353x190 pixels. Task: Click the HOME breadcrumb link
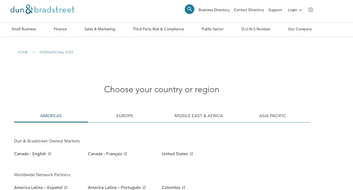pos(23,52)
